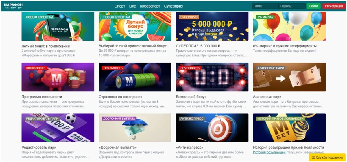Click the Марафон Бет logo

pos(13,6)
